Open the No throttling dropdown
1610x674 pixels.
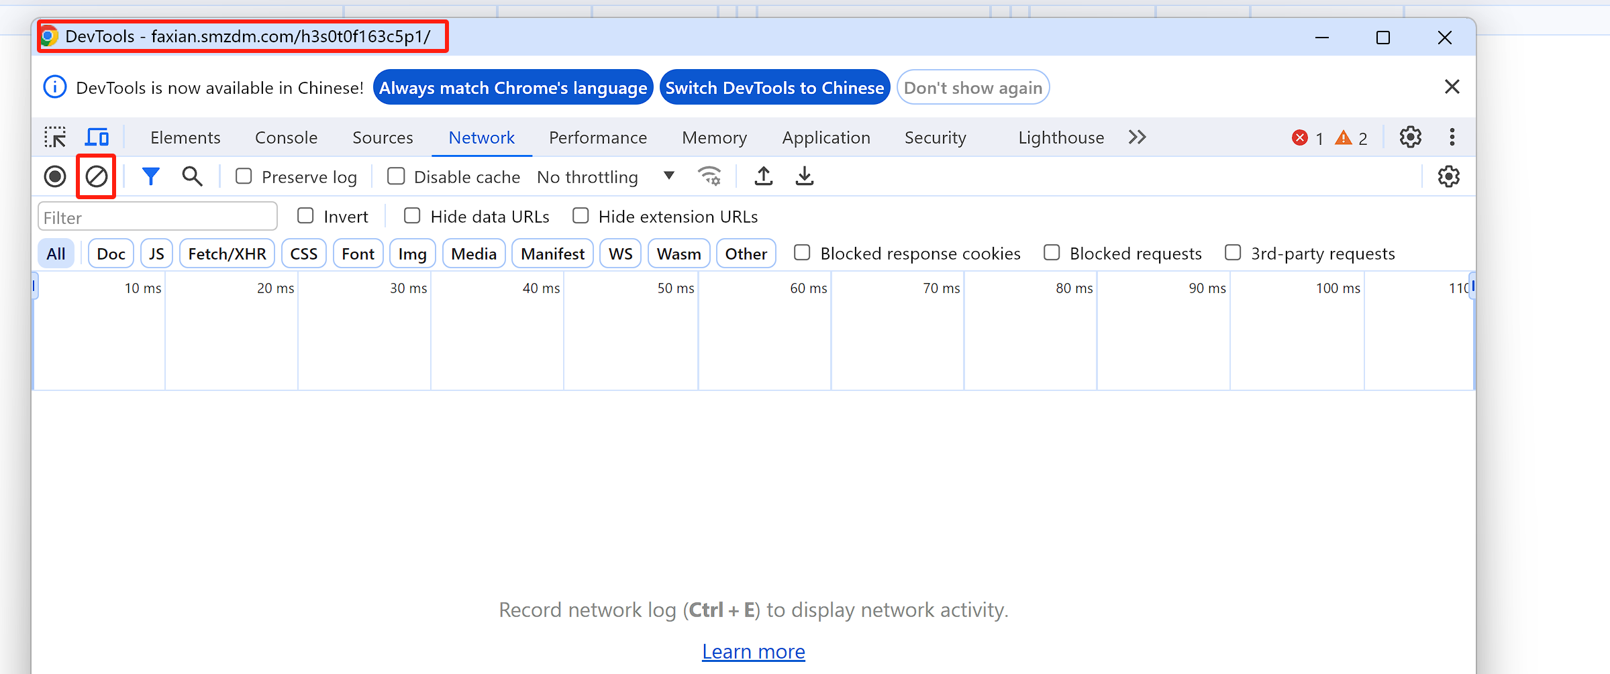click(x=605, y=176)
